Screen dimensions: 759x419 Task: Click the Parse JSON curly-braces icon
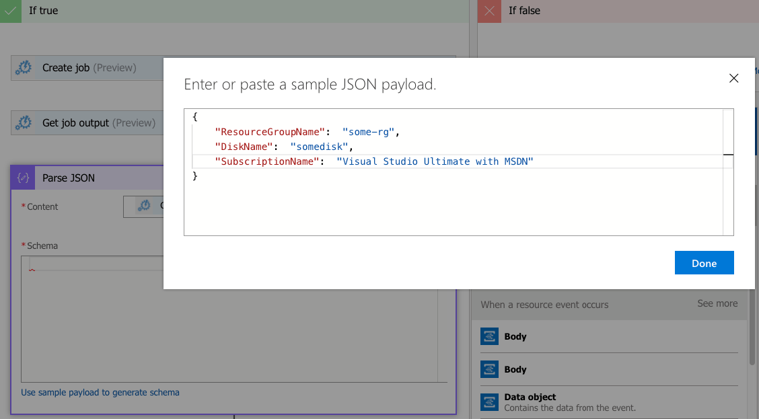22,178
